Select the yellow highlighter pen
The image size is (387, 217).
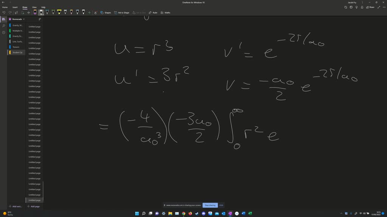(x=59, y=12)
